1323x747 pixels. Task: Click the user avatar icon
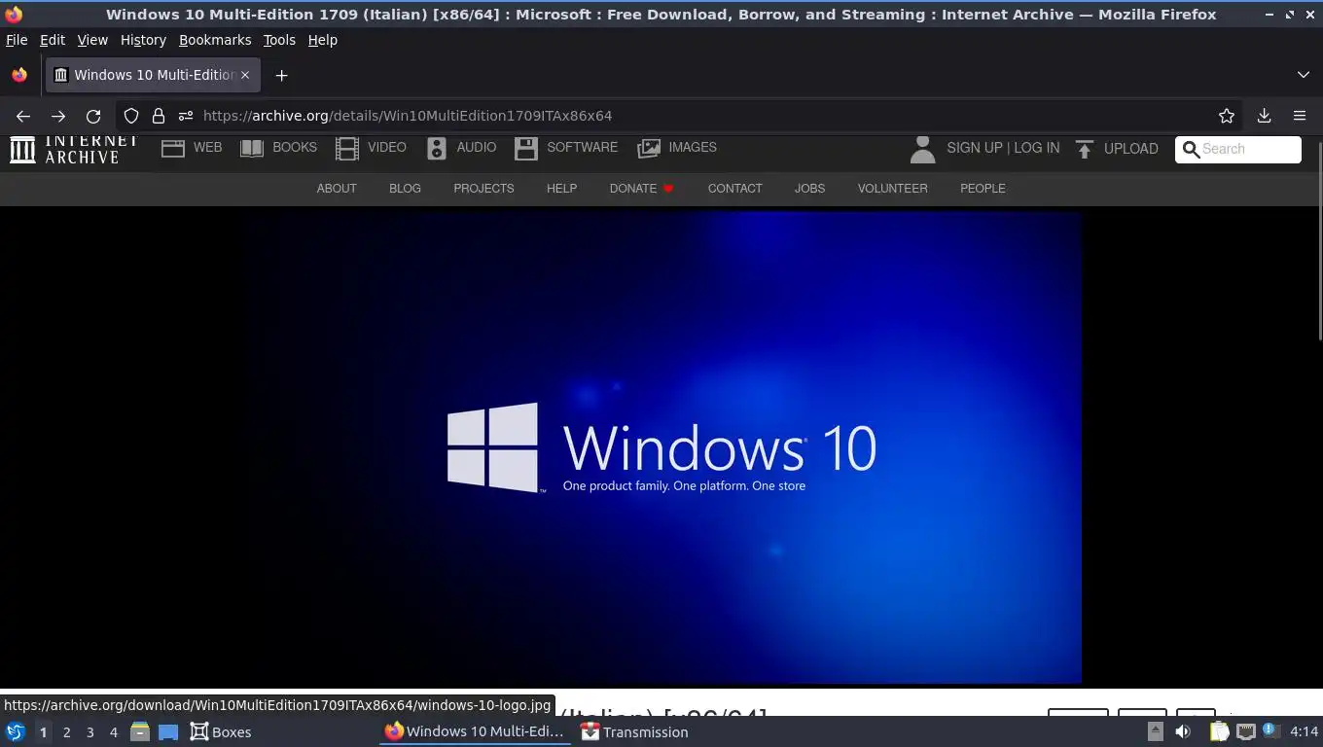922,149
